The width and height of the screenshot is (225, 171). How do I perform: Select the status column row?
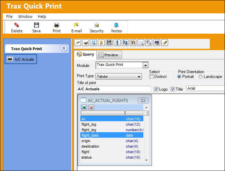click(112, 157)
